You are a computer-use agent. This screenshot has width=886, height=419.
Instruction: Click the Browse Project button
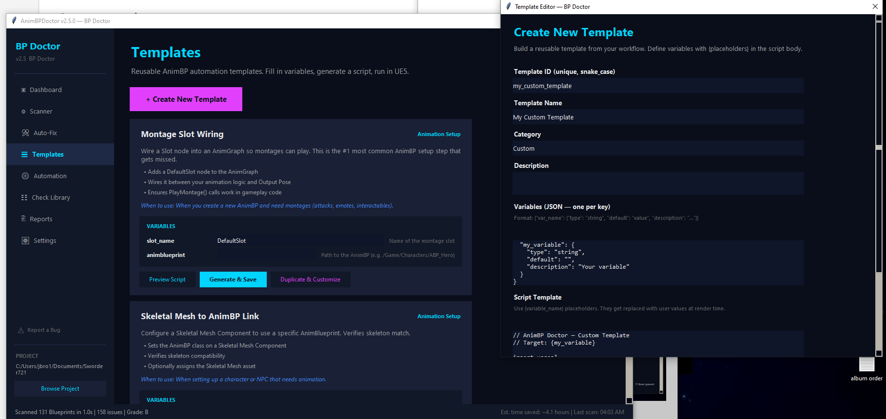[x=60, y=389]
